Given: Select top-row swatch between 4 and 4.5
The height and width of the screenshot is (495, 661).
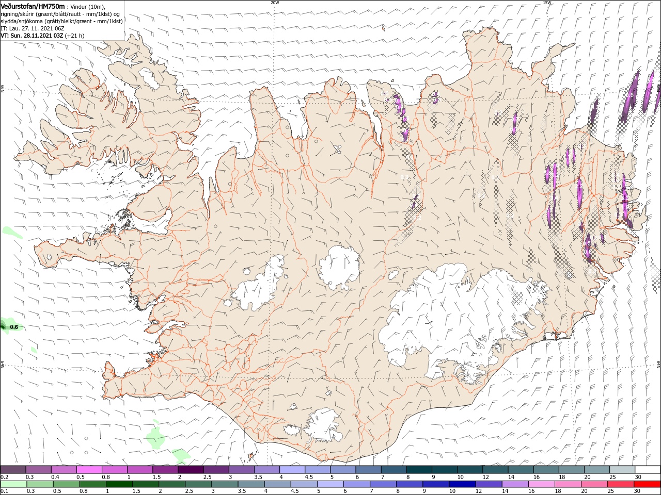Looking at the screenshot, I should (x=292, y=470).
